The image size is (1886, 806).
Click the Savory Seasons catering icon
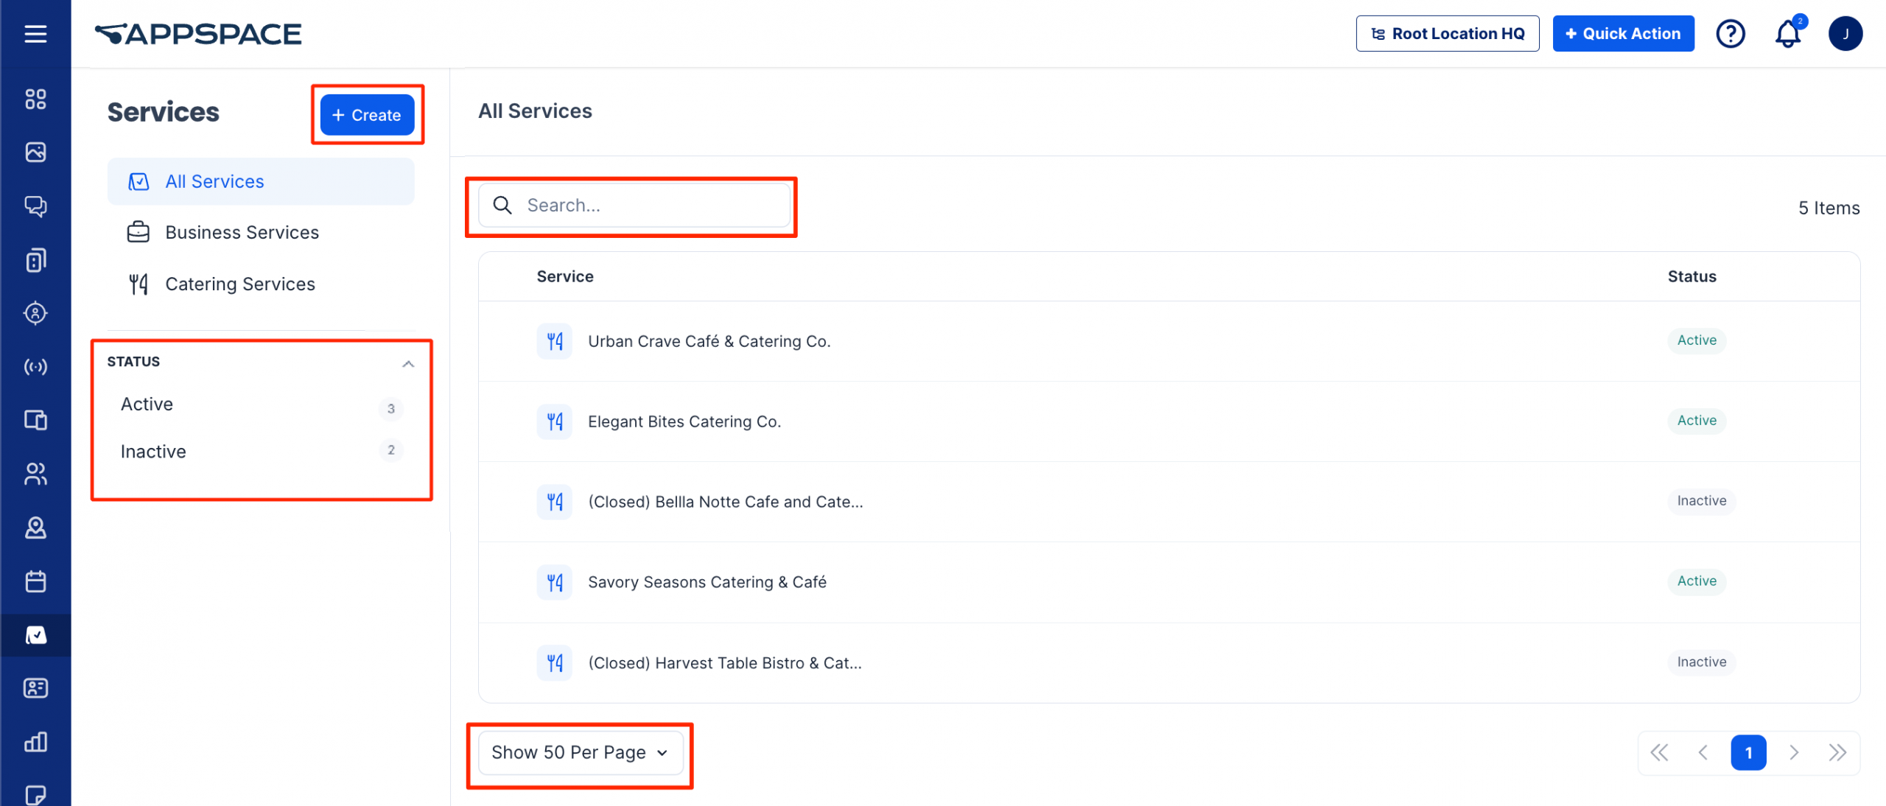[555, 582]
